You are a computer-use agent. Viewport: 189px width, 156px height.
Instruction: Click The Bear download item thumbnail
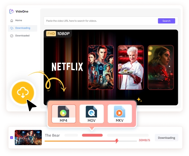[x=28, y=137]
